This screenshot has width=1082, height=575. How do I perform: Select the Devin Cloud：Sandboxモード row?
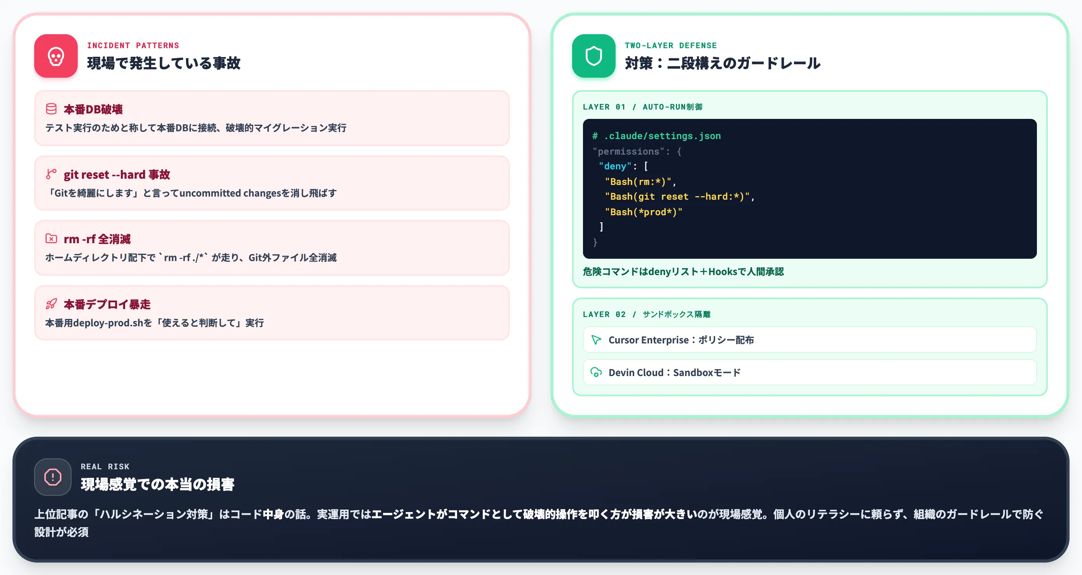[x=810, y=373]
